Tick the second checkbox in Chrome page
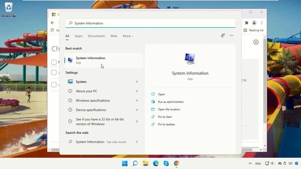The width and height of the screenshot is (301, 169). (x=54, y=72)
